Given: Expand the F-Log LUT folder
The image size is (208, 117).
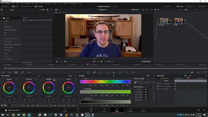Looking at the screenshot, I should pos(3,38).
